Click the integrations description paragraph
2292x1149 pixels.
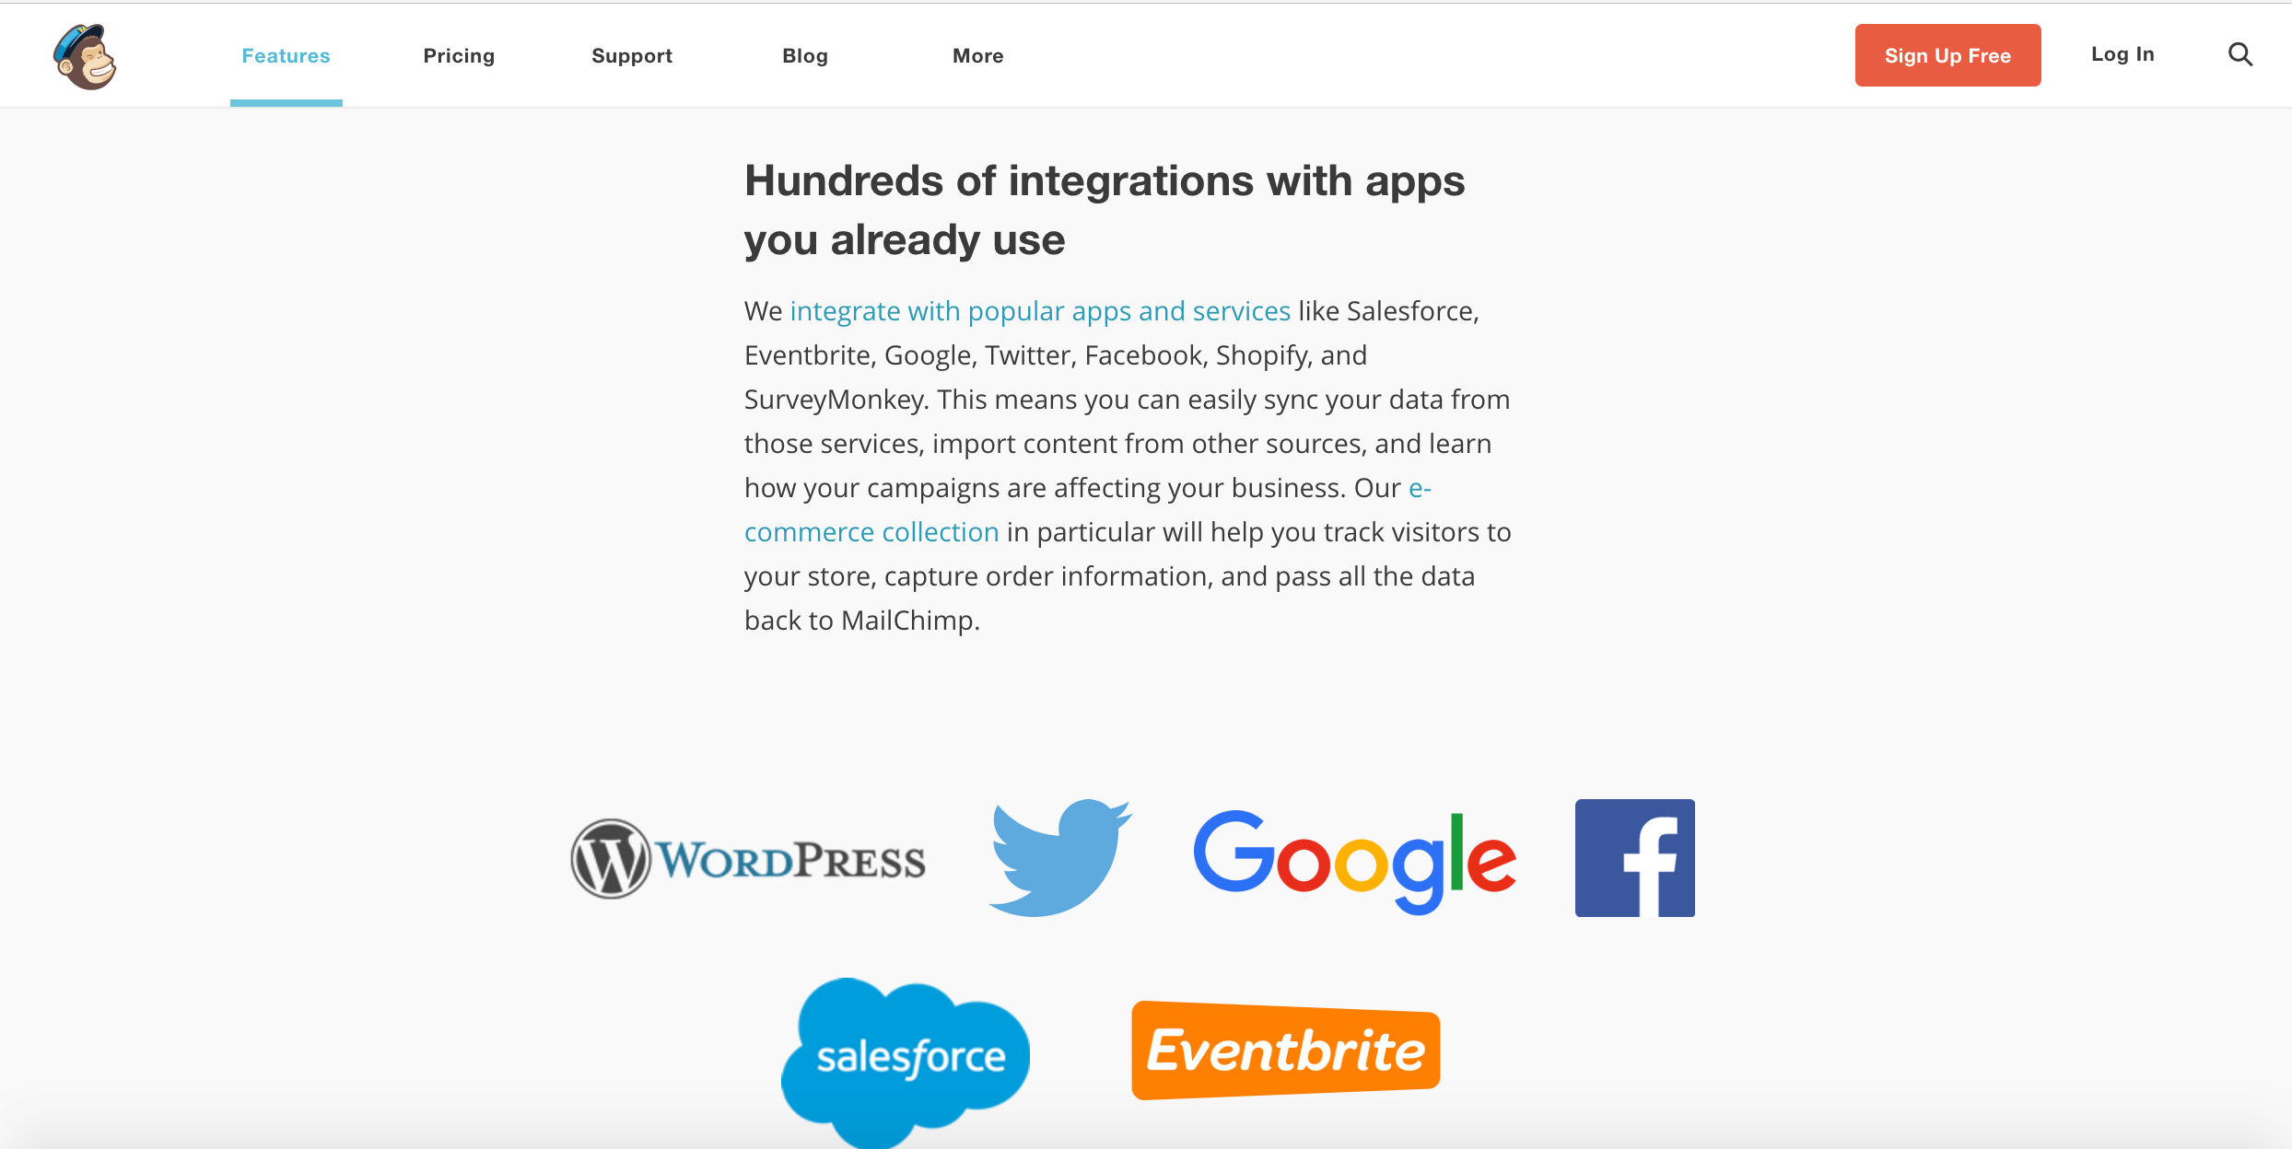[1128, 466]
